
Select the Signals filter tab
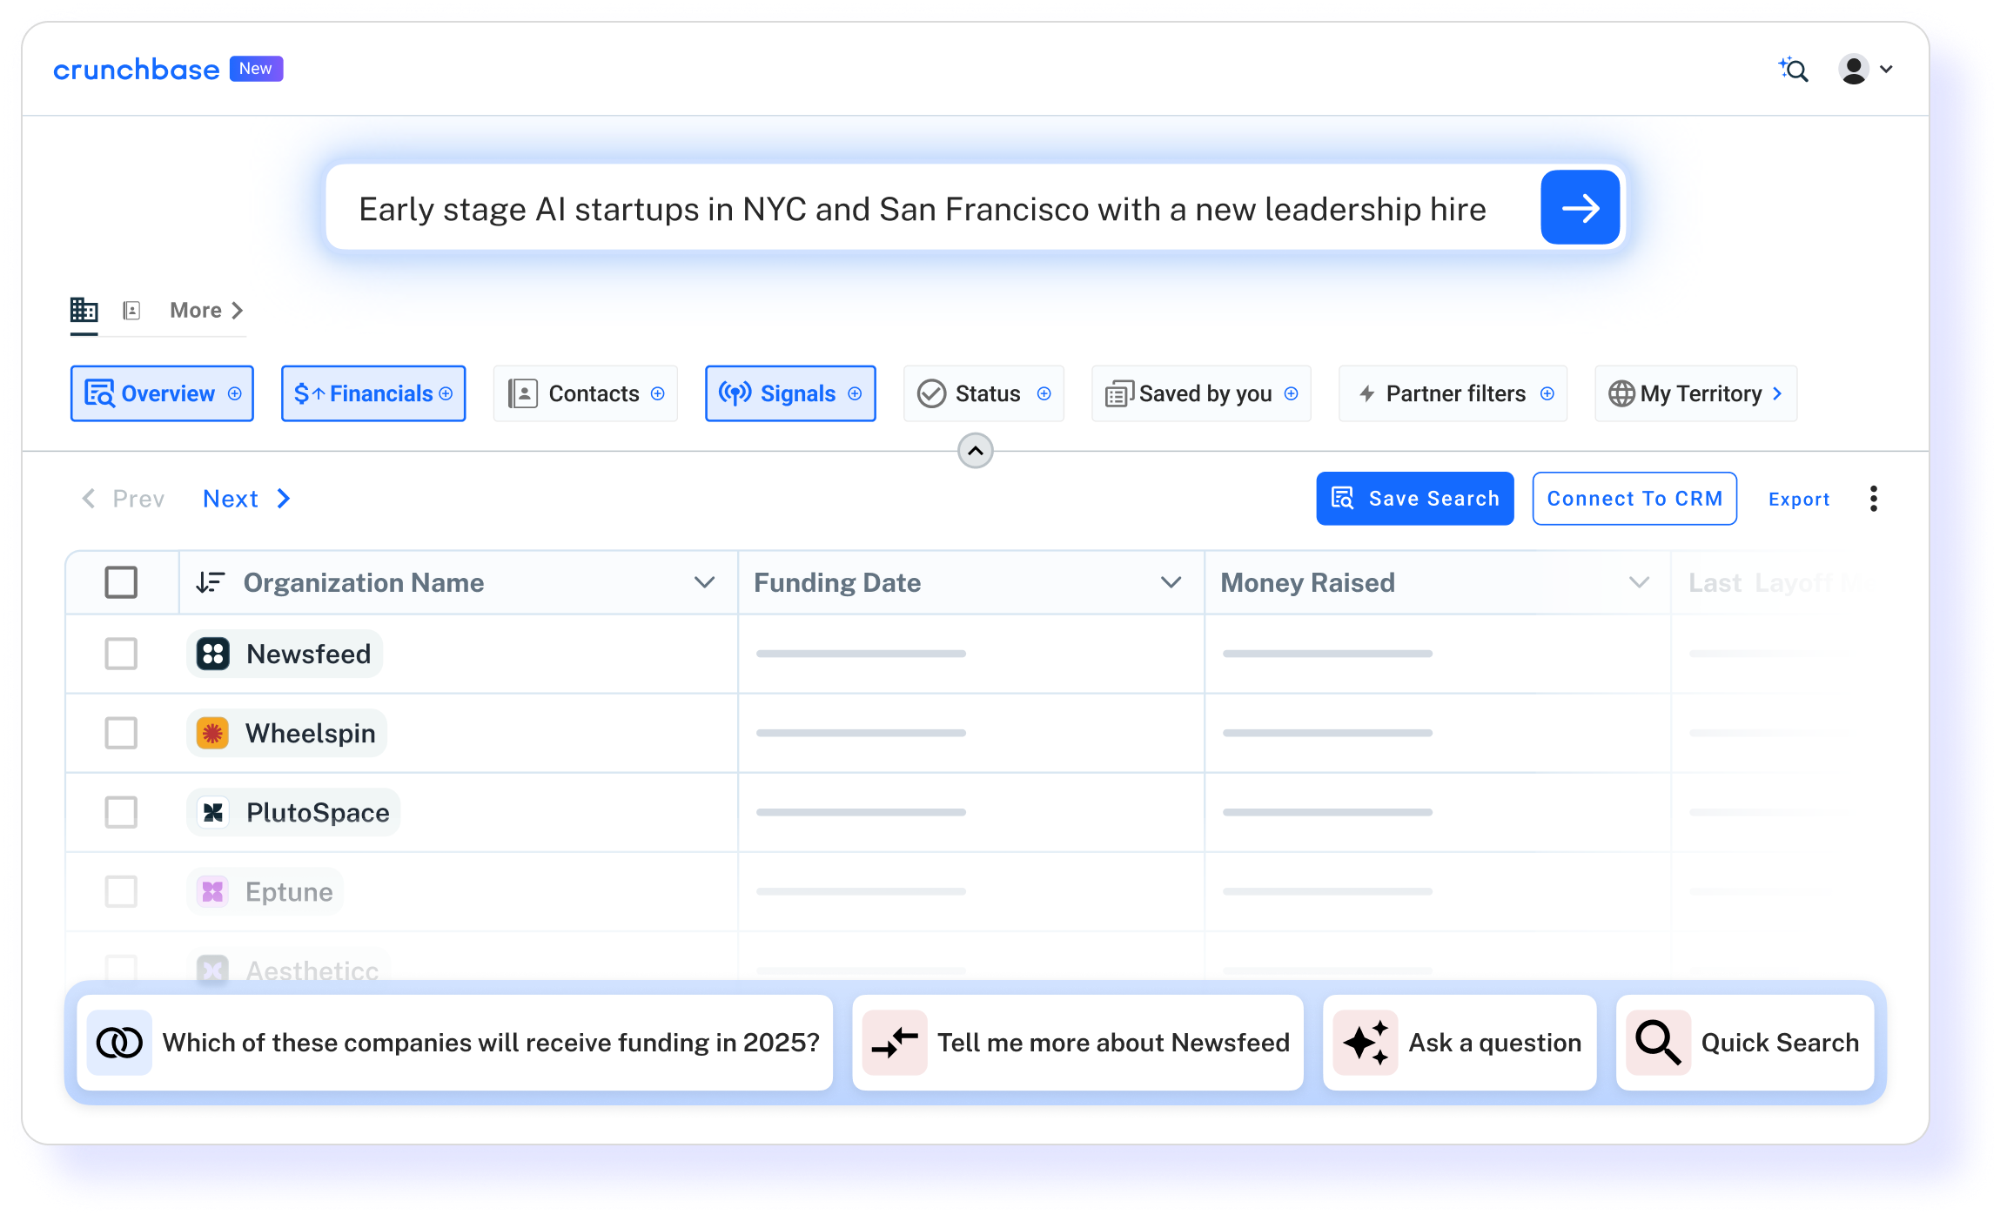click(x=790, y=393)
